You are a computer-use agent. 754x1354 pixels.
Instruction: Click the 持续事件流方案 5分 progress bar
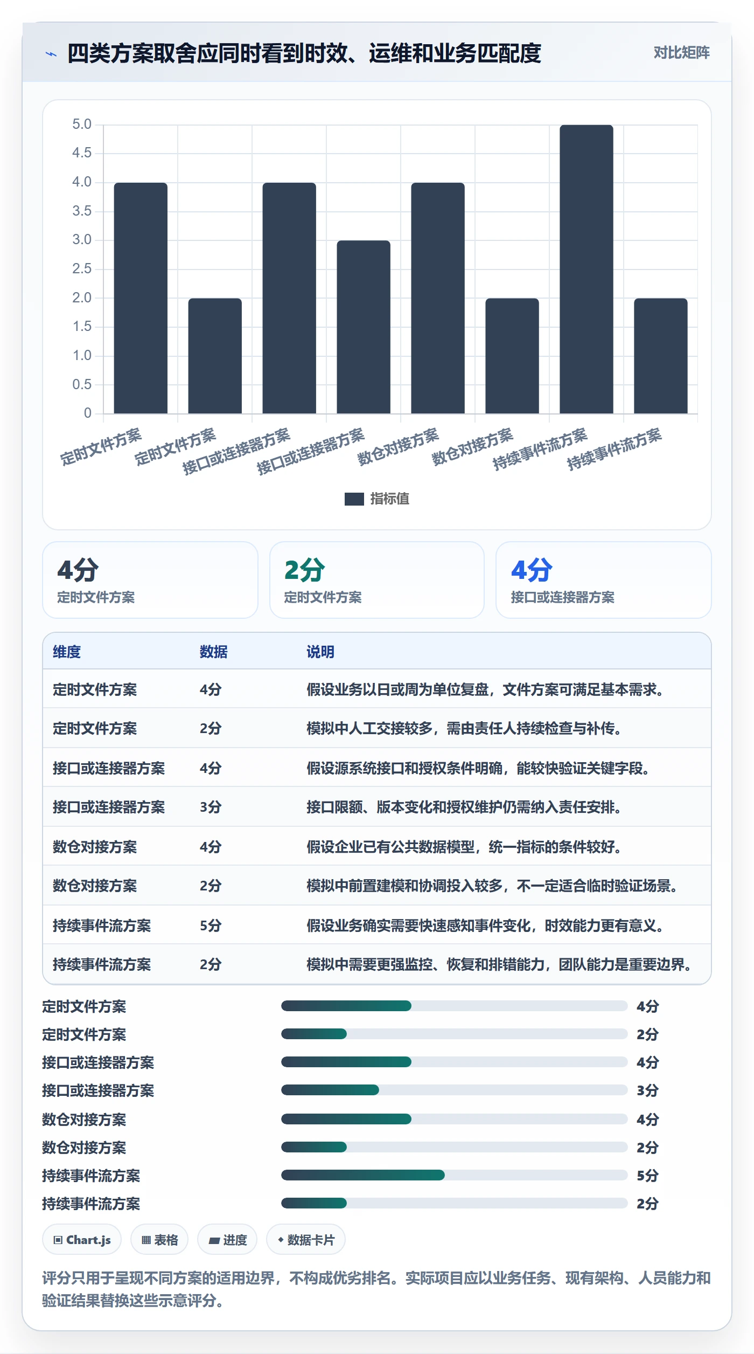click(x=455, y=1175)
